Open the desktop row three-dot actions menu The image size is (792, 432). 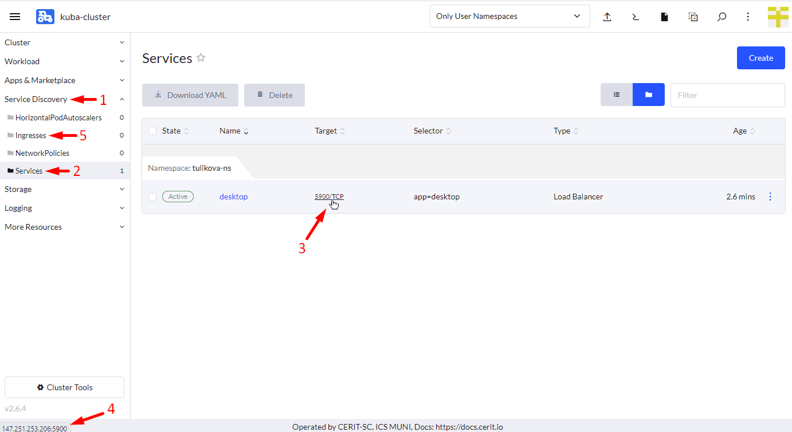[x=770, y=197]
